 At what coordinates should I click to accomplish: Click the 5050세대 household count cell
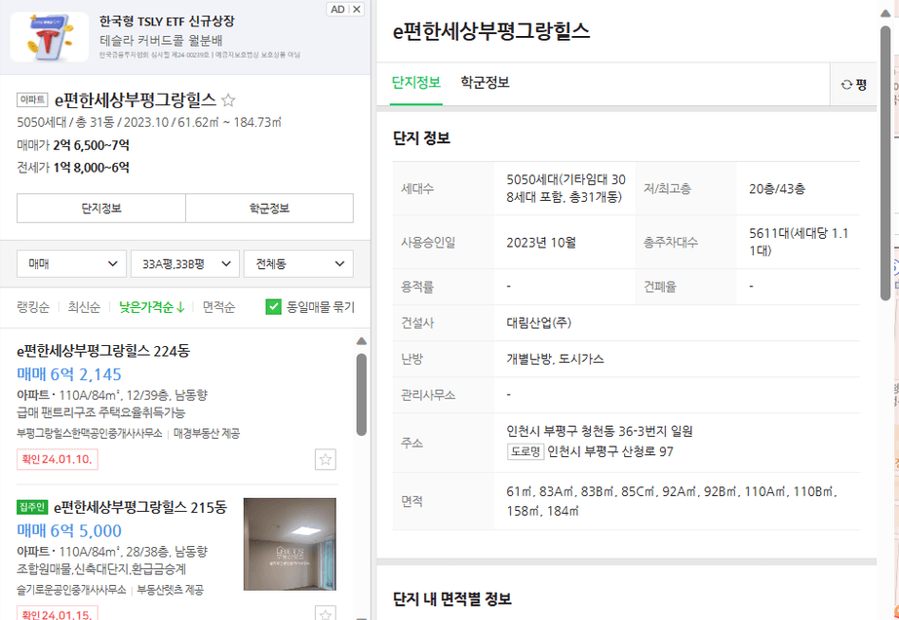[566, 188]
